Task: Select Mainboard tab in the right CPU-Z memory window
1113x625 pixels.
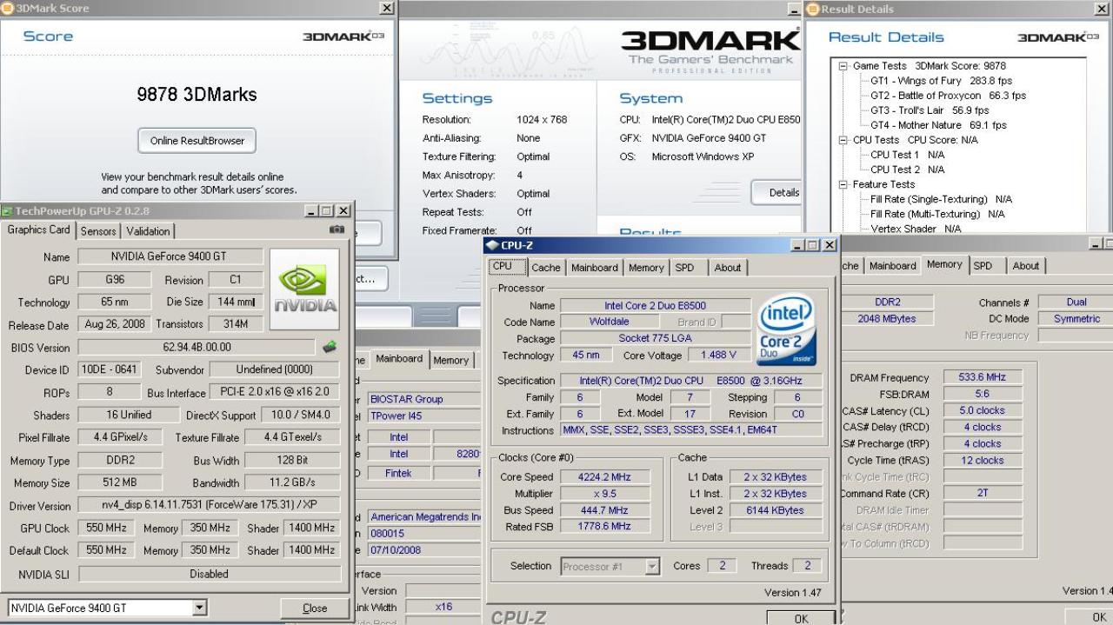Action: coord(893,266)
